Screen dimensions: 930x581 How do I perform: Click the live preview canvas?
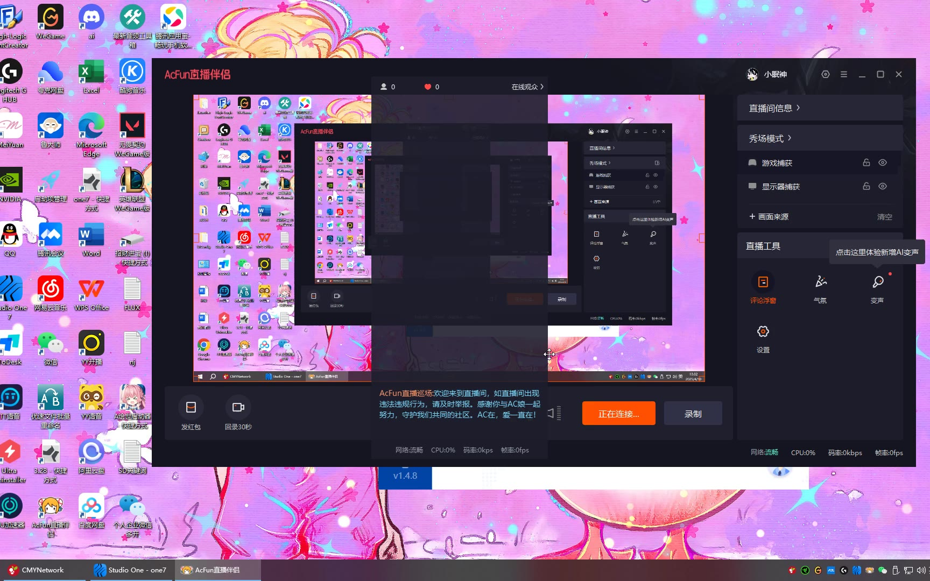(x=449, y=238)
